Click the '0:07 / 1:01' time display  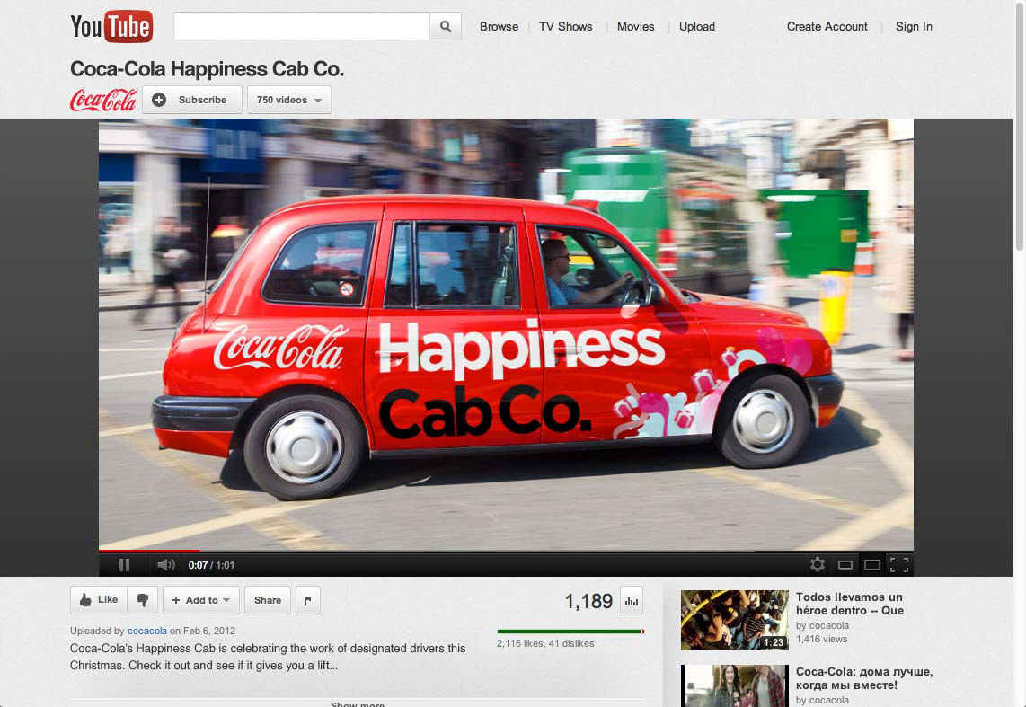tap(211, 565)
